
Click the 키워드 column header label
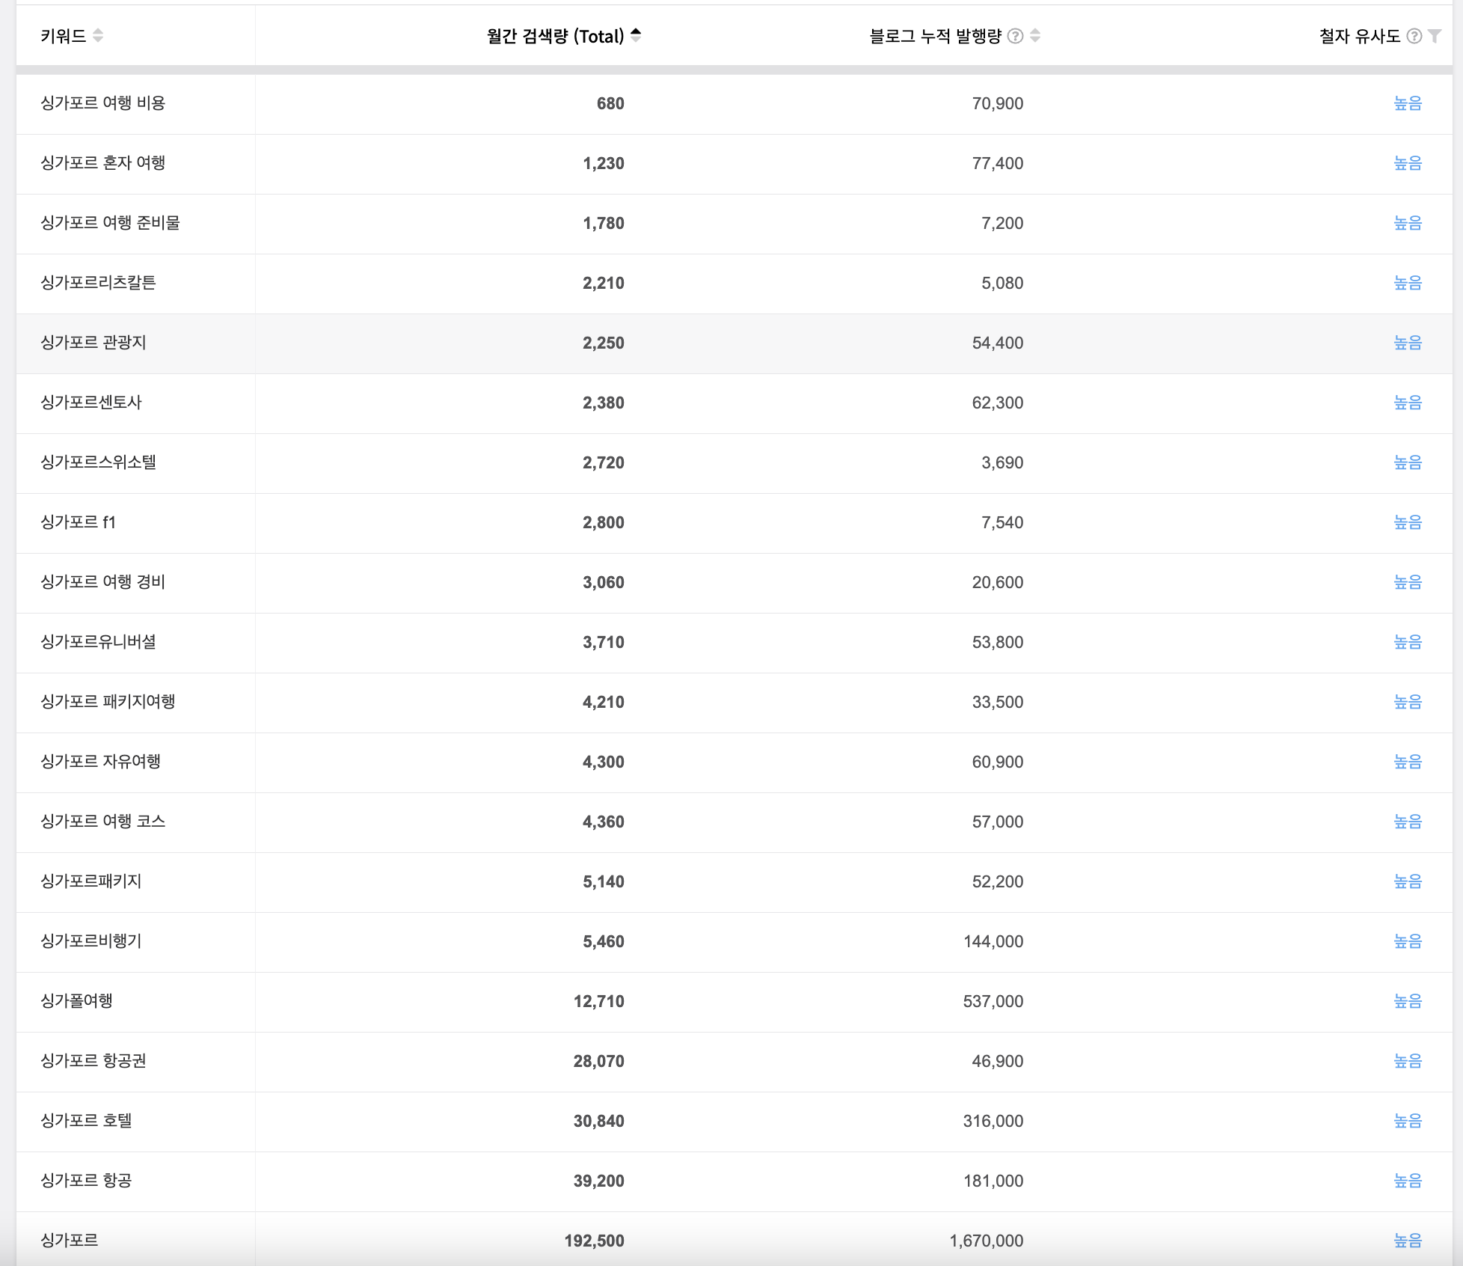pyautogui.click(x=63, y=36)
